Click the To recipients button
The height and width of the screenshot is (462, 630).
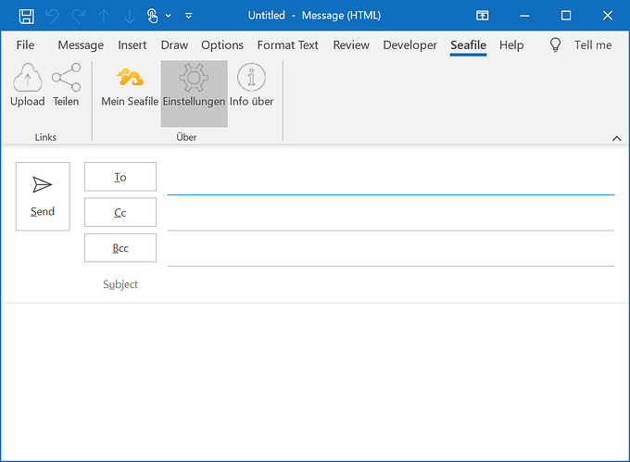(x=120, y=177)
